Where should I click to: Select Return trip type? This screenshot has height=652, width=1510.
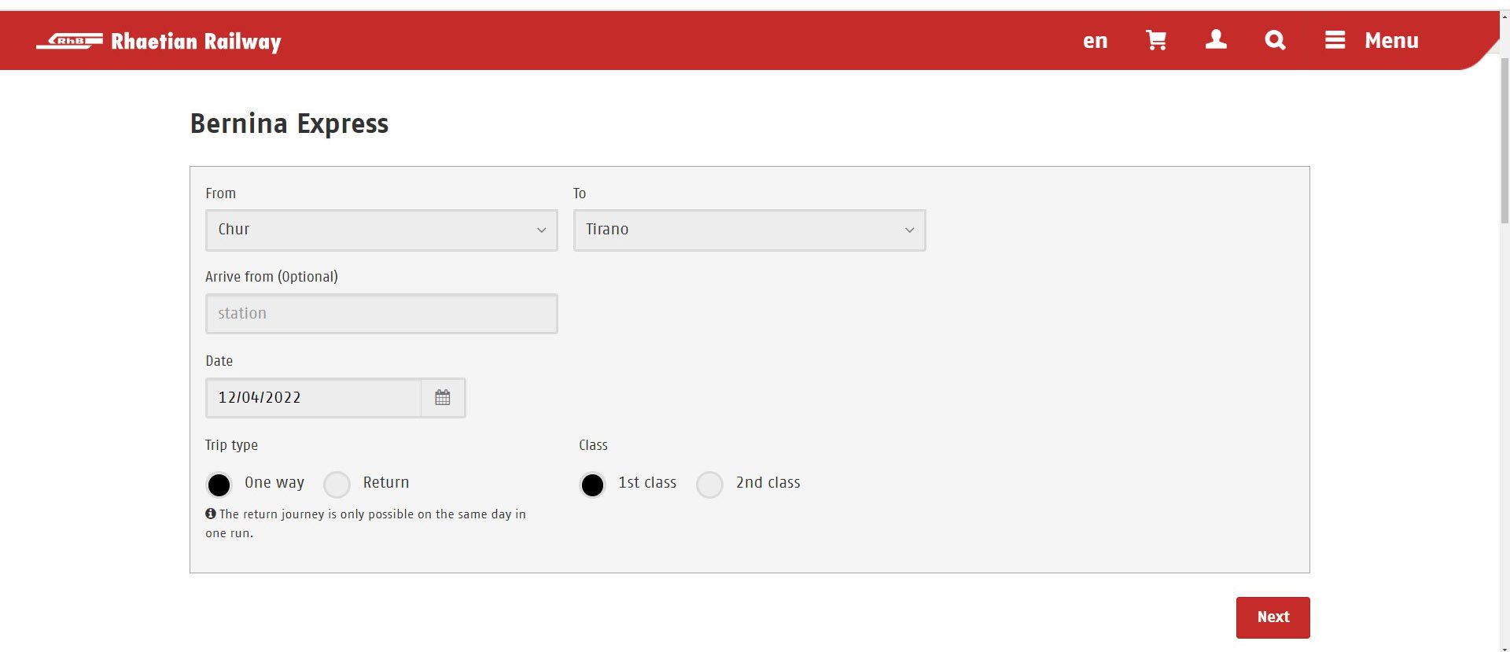337,484
